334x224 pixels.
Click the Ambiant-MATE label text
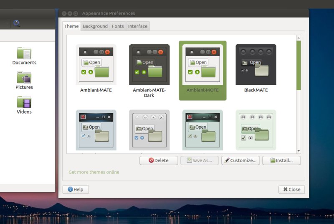point(96,90)
